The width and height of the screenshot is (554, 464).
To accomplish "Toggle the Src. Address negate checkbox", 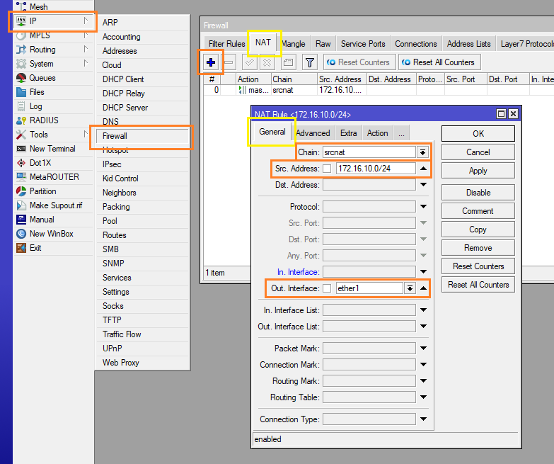I will [x=327, y=169].
